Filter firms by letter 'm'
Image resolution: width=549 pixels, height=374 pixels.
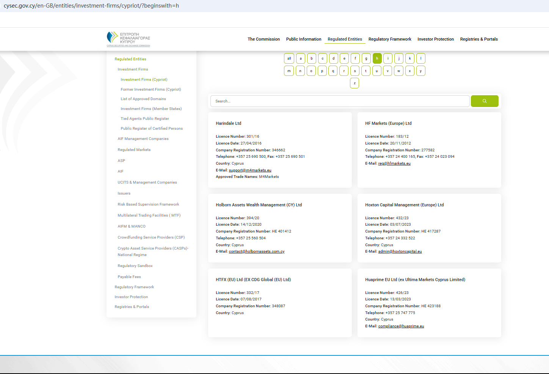pyautogui.click(x=289, y=71)
